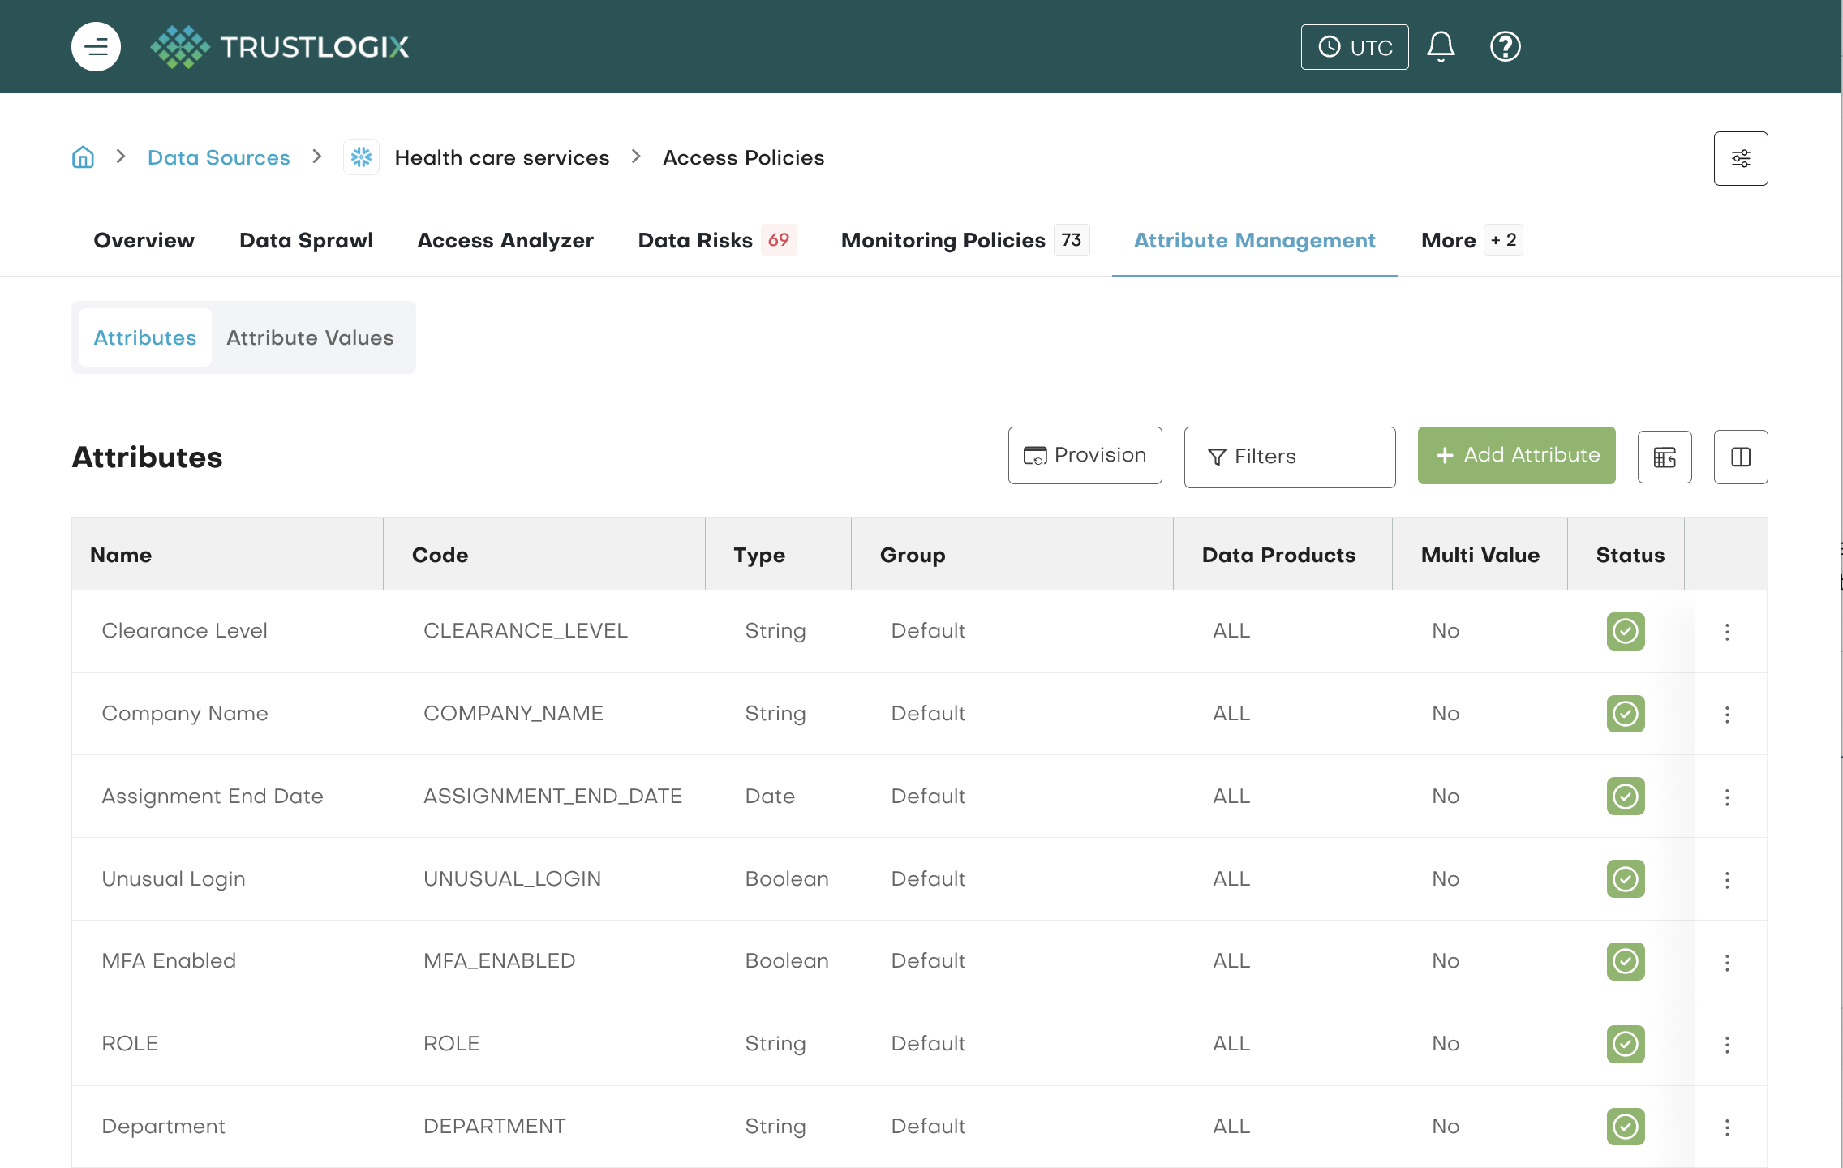Image resolution: width=1843 pixels, height=1168 pixels.
Task: Click the UTC timezone selector
Action: pos(1354,47)
